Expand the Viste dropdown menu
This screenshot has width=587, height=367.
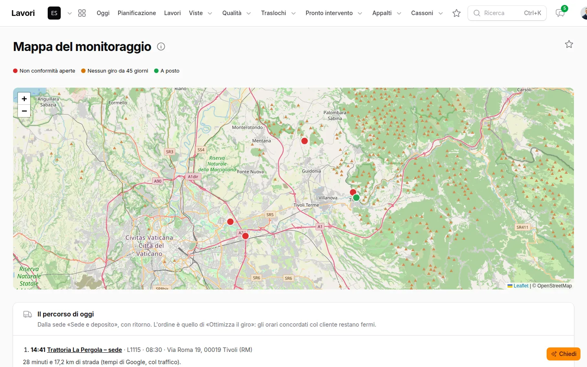pyautogui.click(x=201, y=13)
